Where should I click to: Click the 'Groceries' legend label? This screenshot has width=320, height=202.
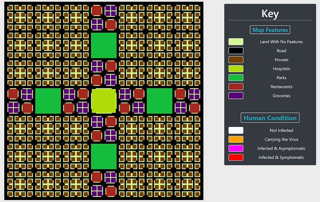click(281, 96)
